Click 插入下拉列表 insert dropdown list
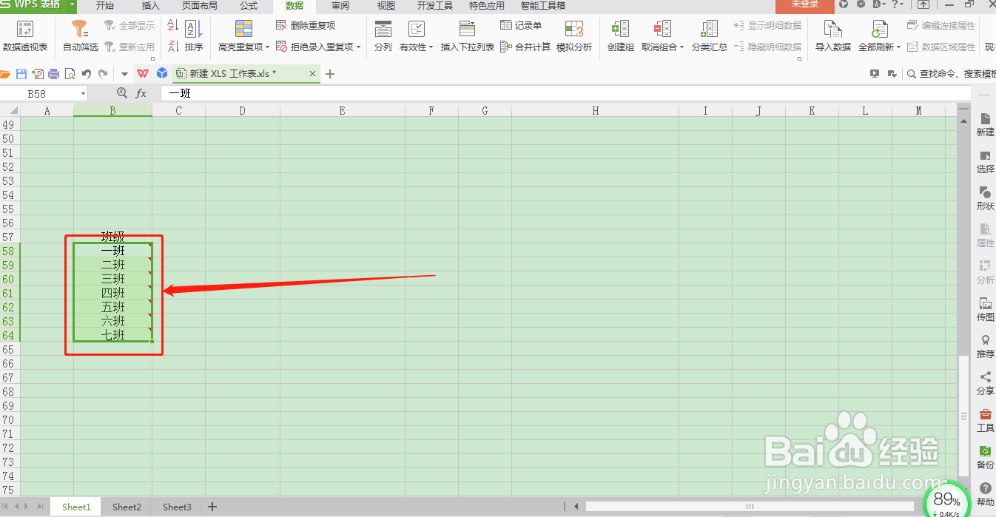This screenshot has height=517, width=996. click(x=467, y=36)
